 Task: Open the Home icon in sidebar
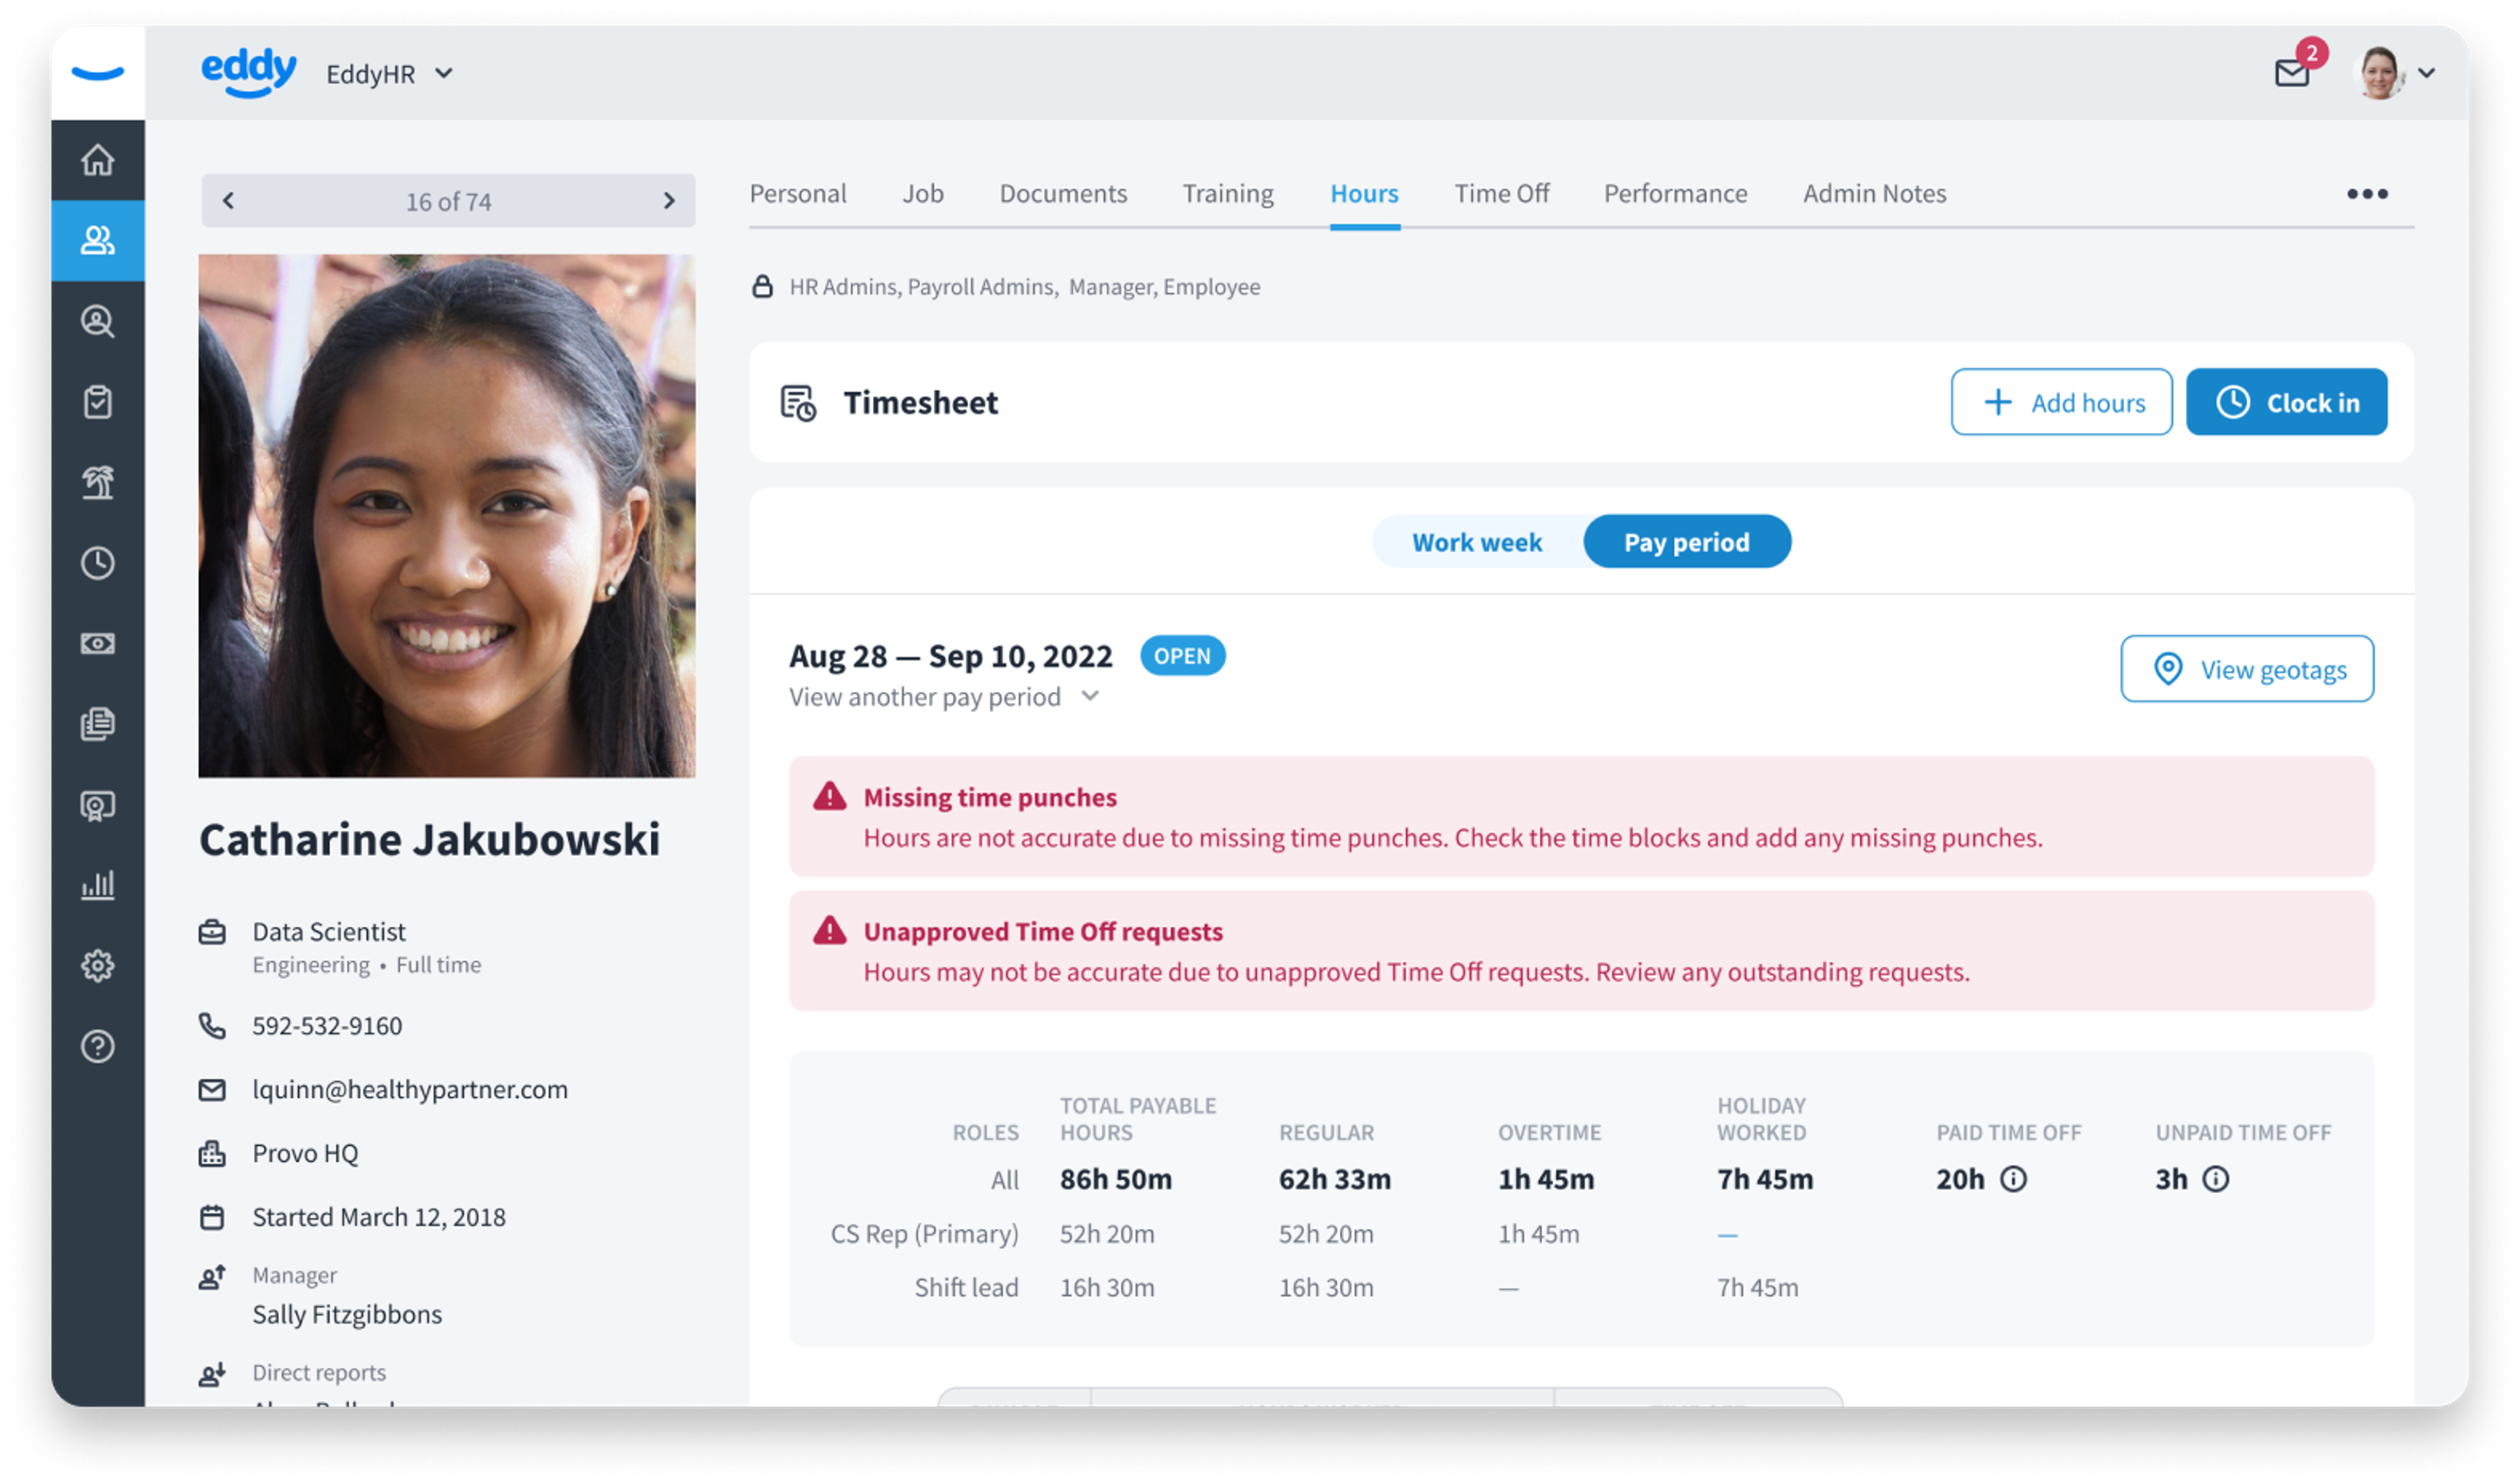[x=97, y=160]
